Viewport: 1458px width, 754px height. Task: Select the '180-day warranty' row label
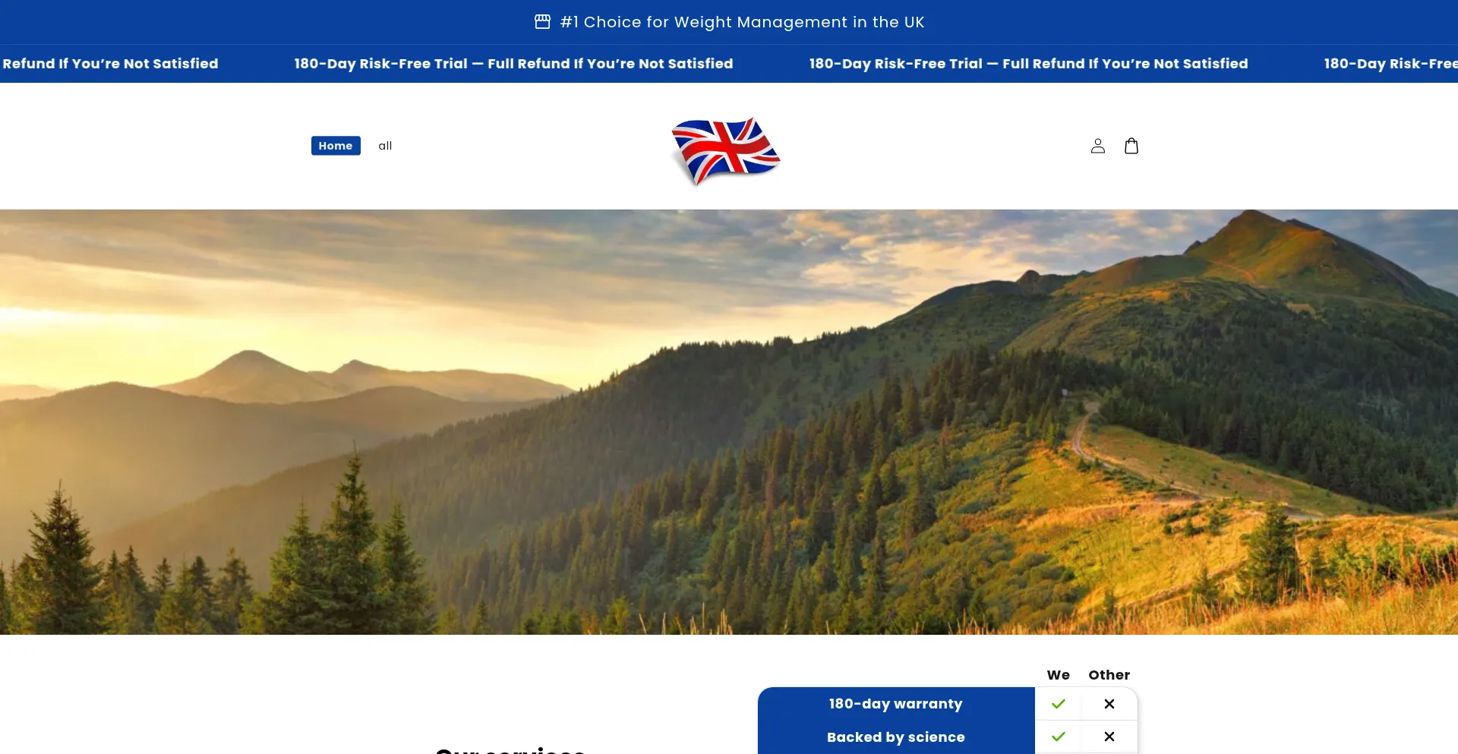pyautogui.click(x=896, y=704)
